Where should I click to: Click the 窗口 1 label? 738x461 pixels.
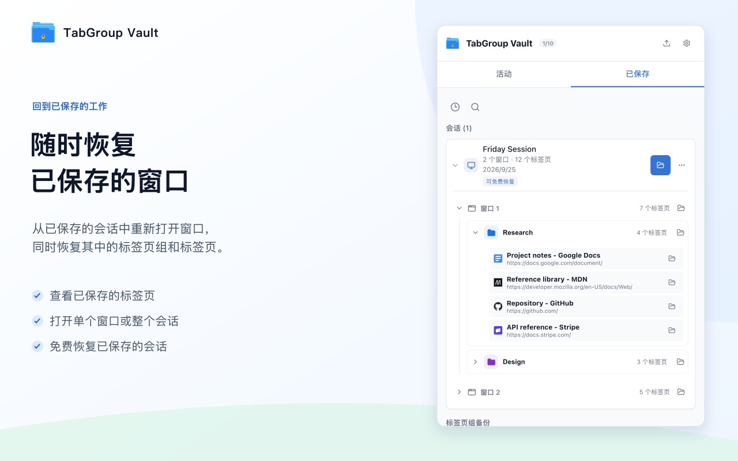click(x=490, y=209)
